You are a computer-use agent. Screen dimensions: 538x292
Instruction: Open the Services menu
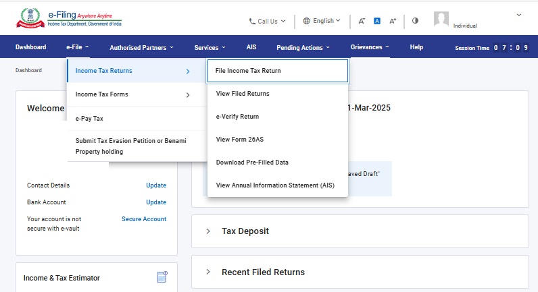(210, 48)
